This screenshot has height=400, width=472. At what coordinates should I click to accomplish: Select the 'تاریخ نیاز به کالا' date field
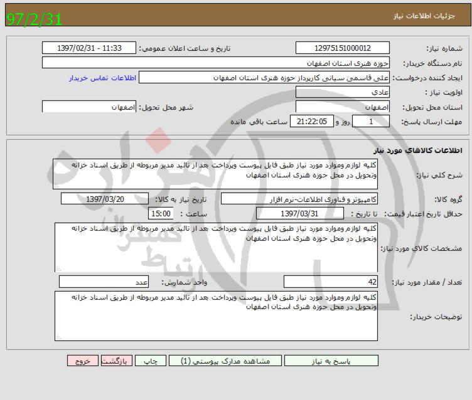101,199
